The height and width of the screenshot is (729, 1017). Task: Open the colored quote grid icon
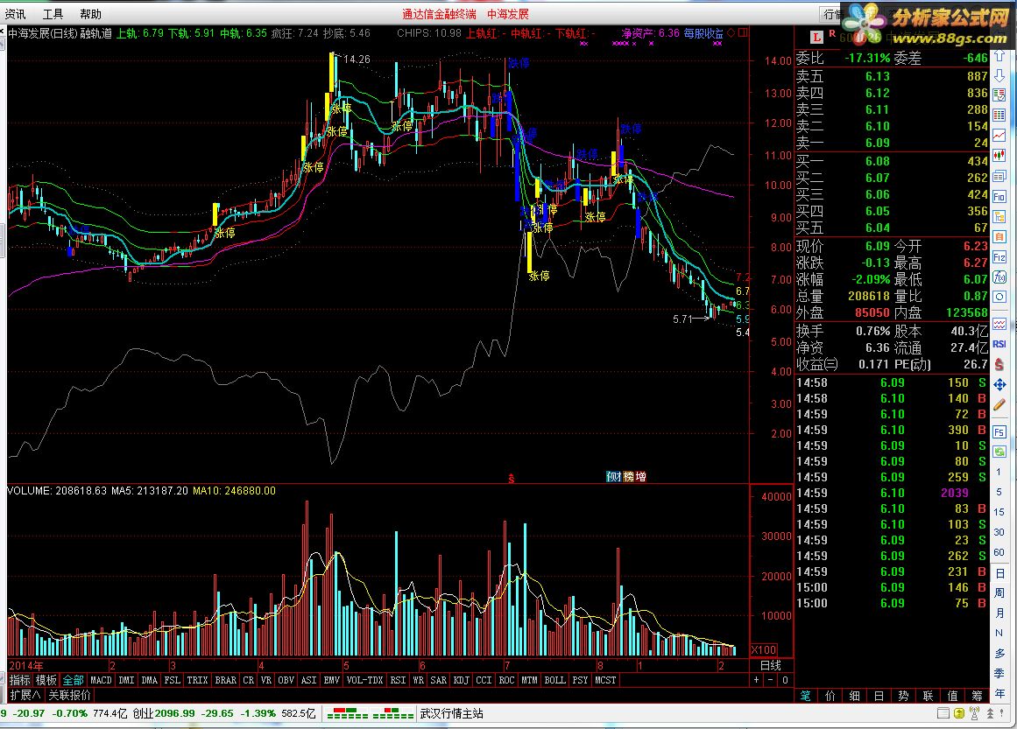click(x=999, y=116)
